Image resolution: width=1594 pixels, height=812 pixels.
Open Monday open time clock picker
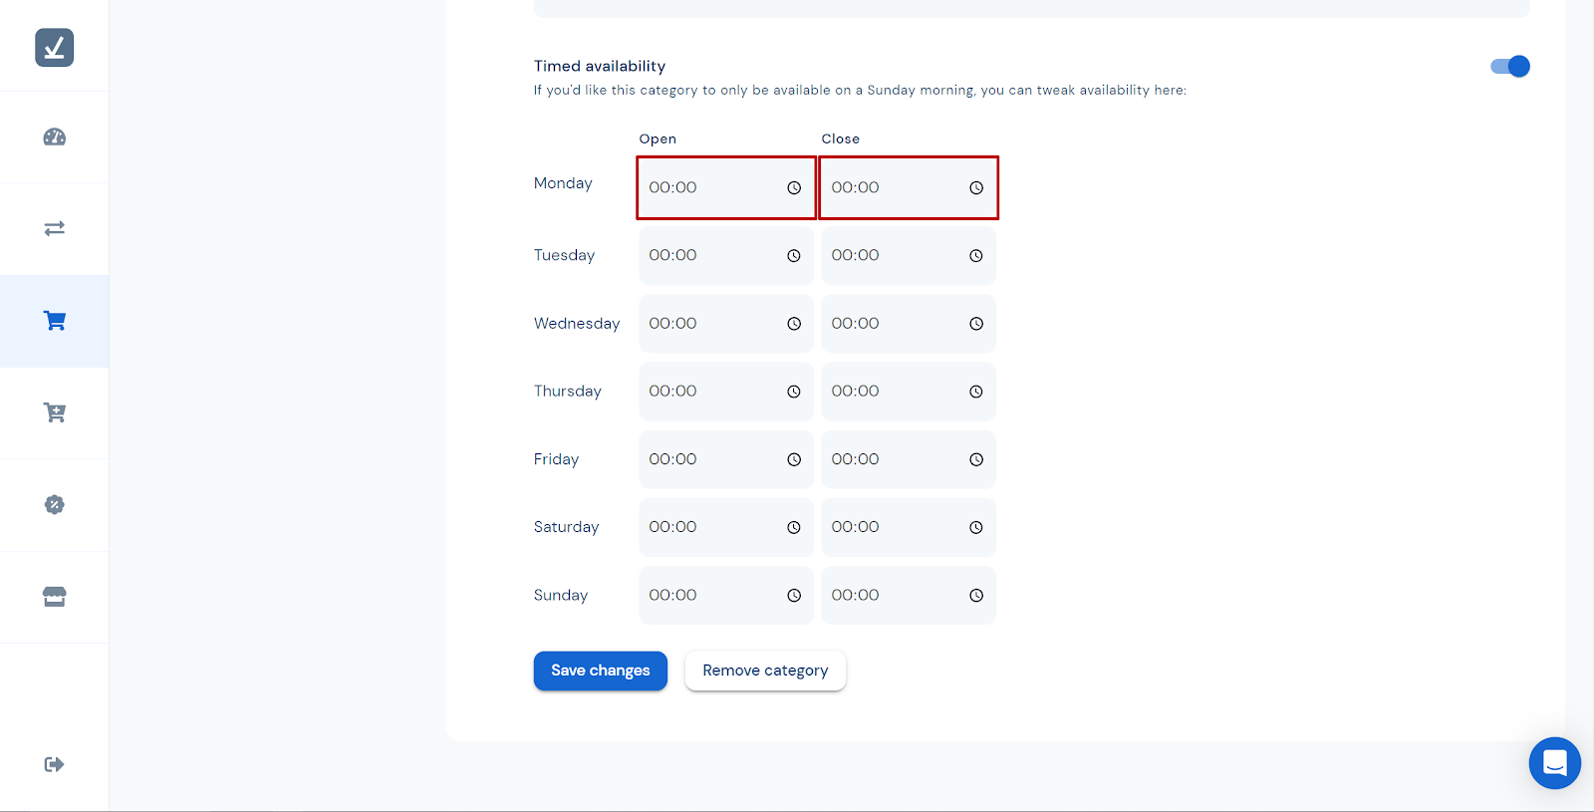[794, 188]
